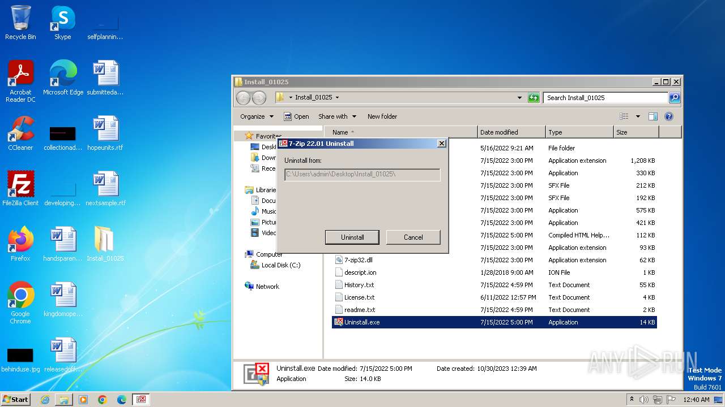
Task: Open 7-Zip Uninstall taskbar item
Action: pos(141,400)
